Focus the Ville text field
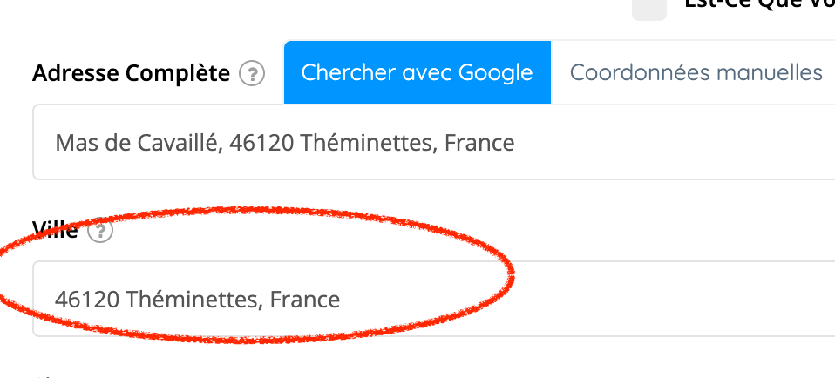The width and height of the screenshot is (835, 378). 434,299
